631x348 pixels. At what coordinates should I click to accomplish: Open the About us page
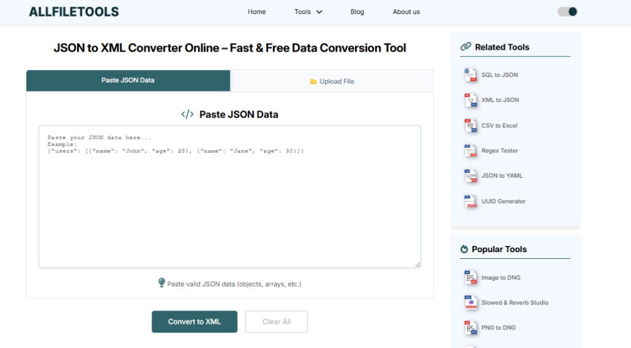tap(406, 12)
